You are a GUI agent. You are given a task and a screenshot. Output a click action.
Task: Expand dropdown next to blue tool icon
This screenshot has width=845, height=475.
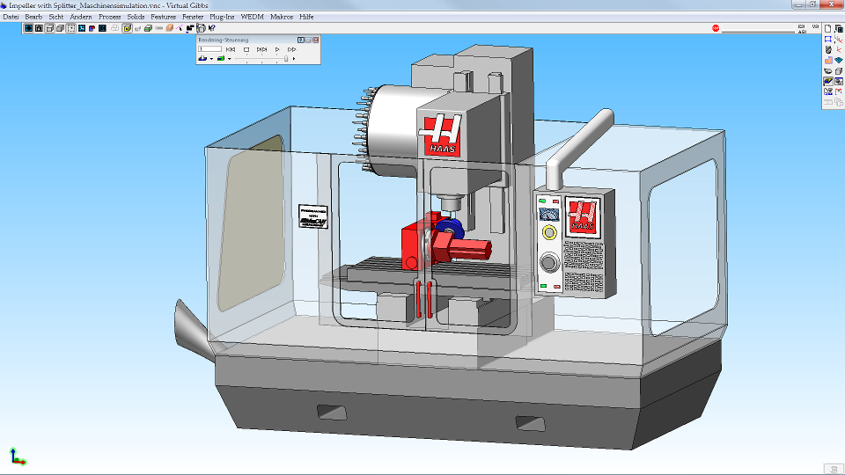pos(211,59)
